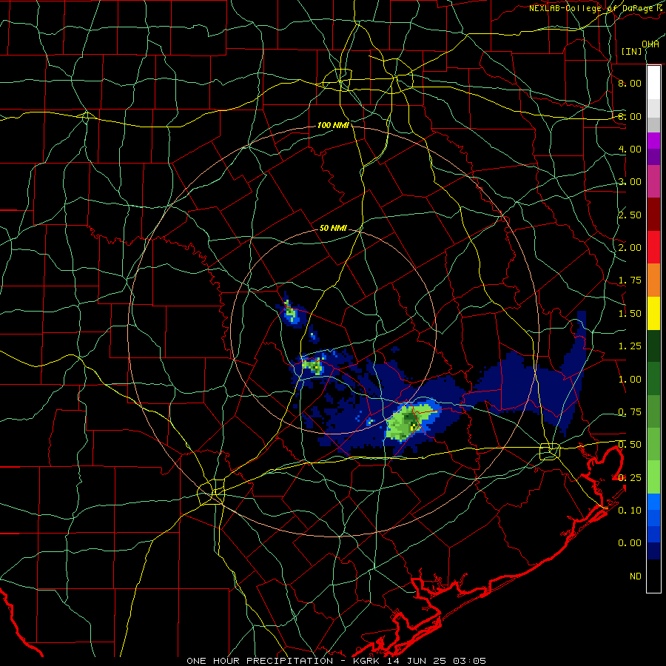The width and height of the screenshot is (666, 666).
Task: Click the orange swatch in the legend
Action: [x=653, y=280]
